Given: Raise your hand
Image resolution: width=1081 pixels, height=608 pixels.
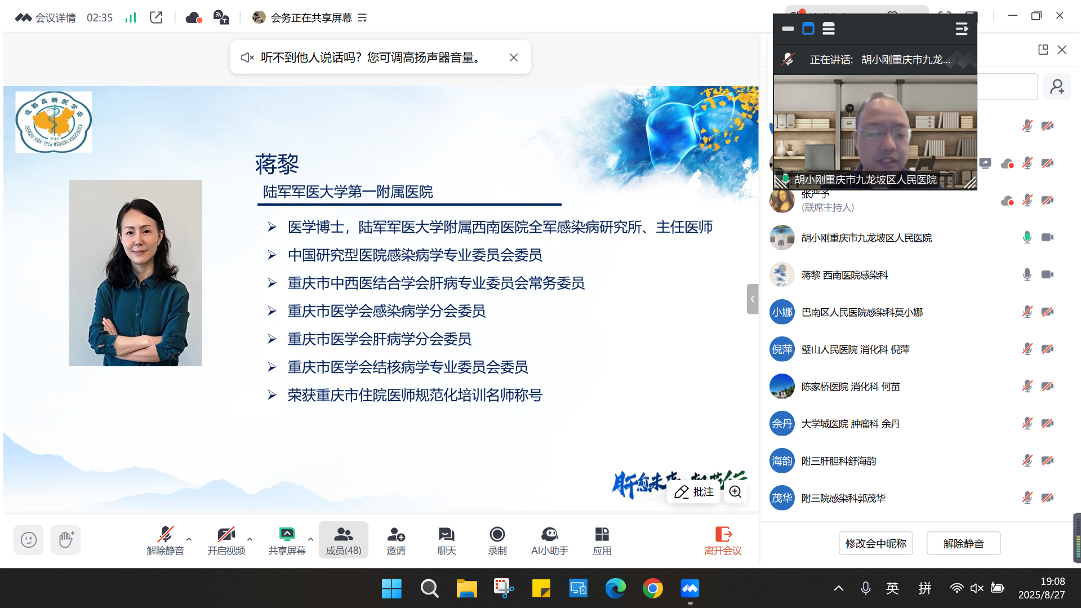Looking at the screenshot, I should [65, 539].
